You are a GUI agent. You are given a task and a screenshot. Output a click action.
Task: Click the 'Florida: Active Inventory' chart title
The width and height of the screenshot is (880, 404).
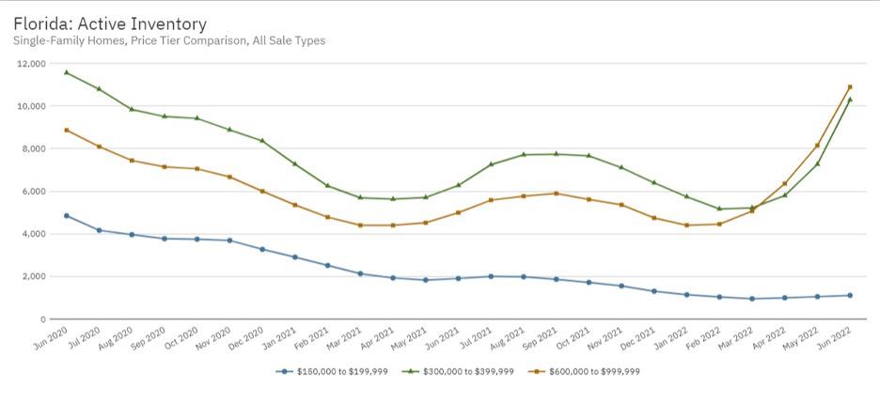(110, 23)
